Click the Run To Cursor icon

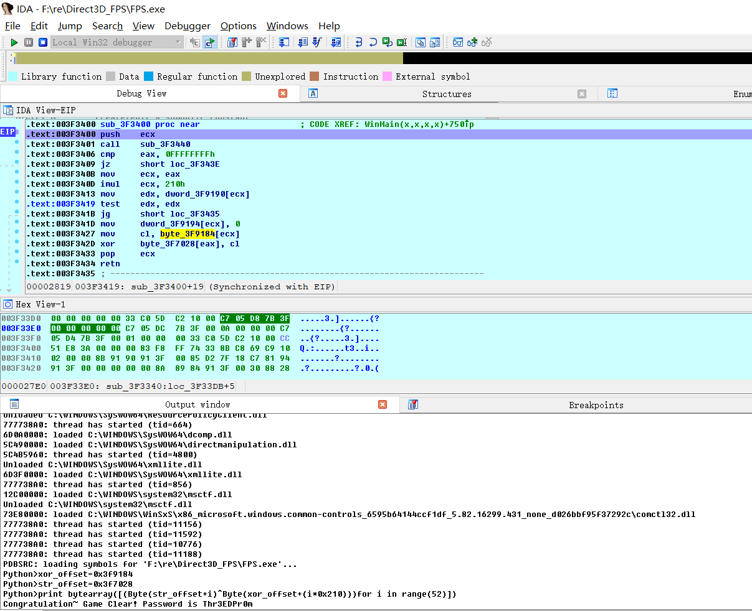(402, 42)
